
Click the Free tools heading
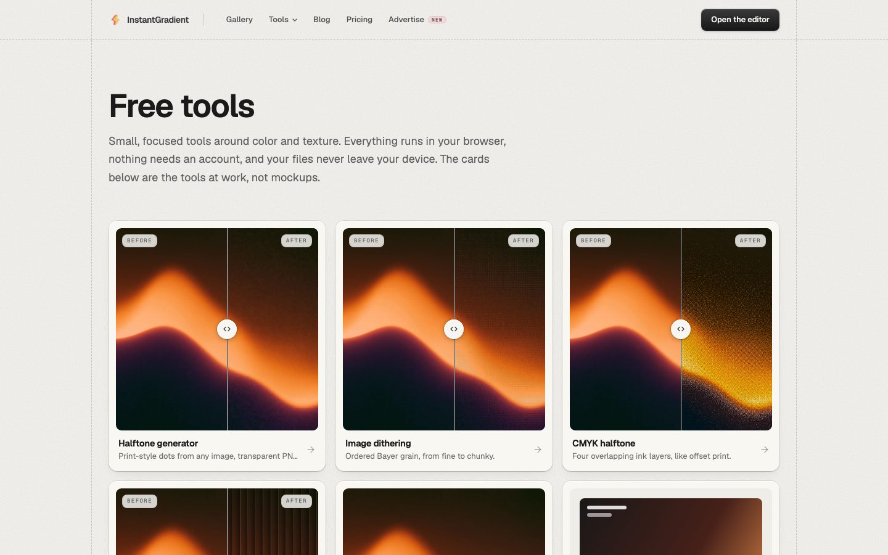(x=182, y=105)
